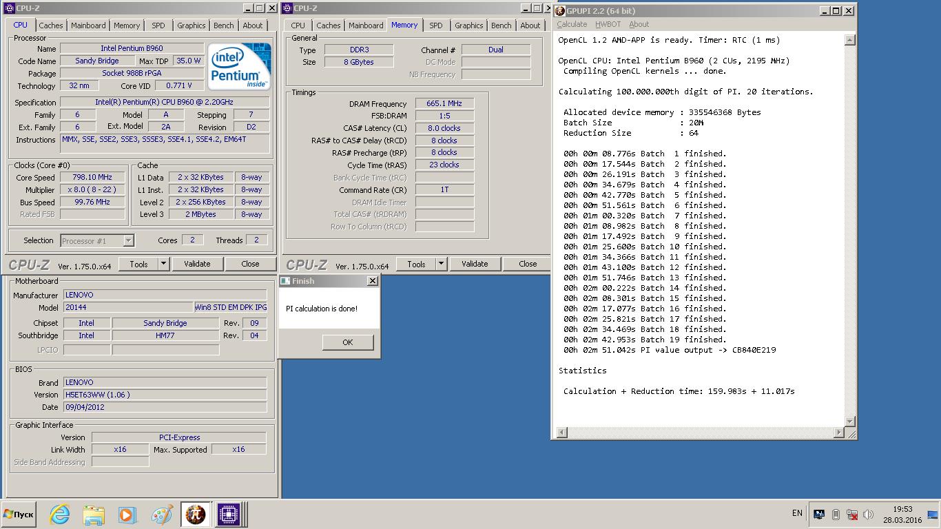The width and height of the screenshot is (941, 529).
Task: Open Caches tab in left CPU-Z window
Action: (x=50, y=25)
